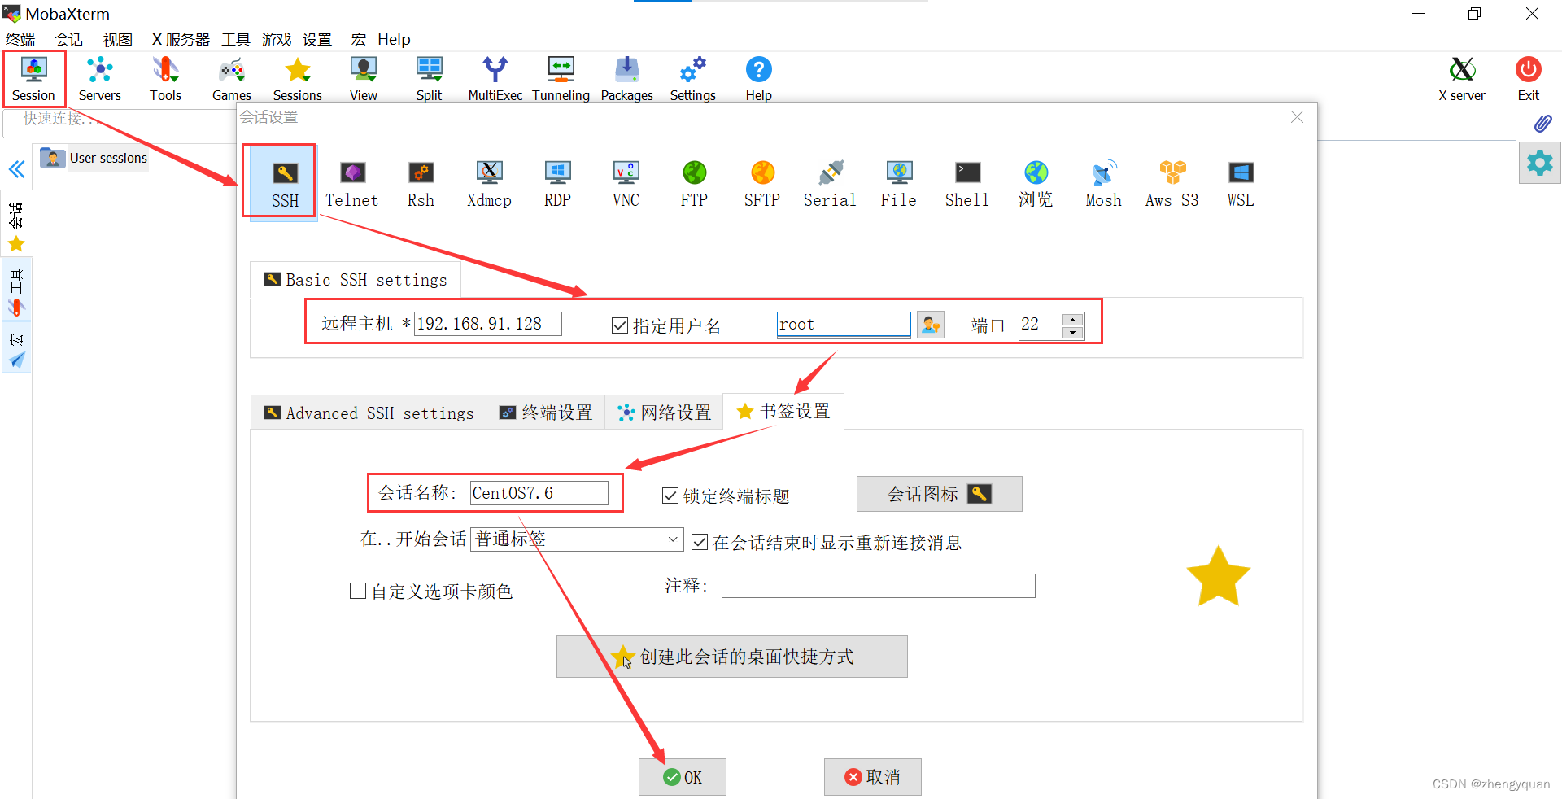This screenshot has width=1562, height=799.
Task: Collapse sidebar with double-chevron icon
Action: pos(16,169)
